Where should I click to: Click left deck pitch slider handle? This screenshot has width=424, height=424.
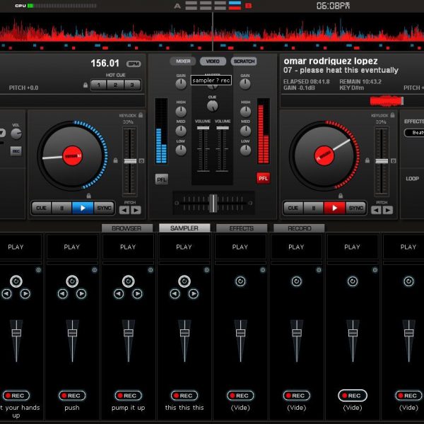[x=130, y=161]
